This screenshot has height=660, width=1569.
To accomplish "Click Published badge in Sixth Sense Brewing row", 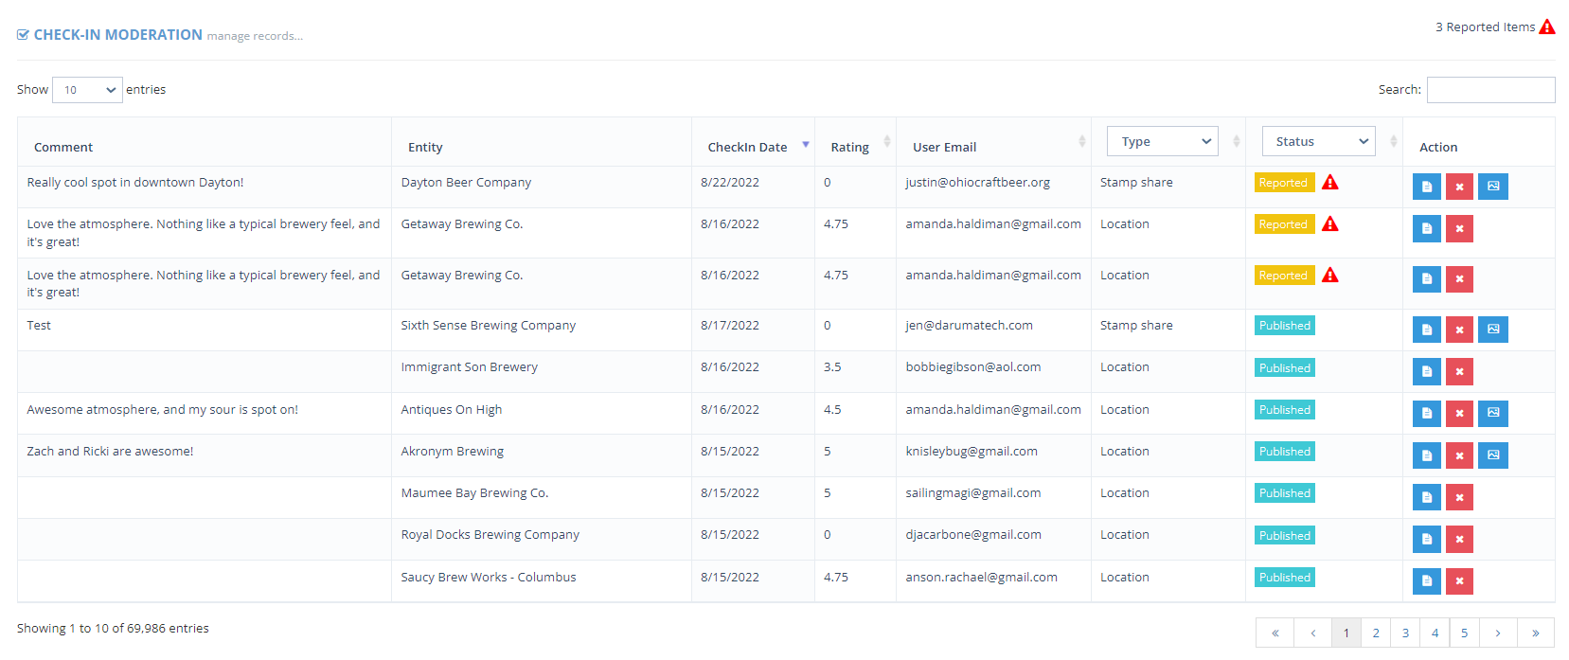I will [x=1285, y=326].
